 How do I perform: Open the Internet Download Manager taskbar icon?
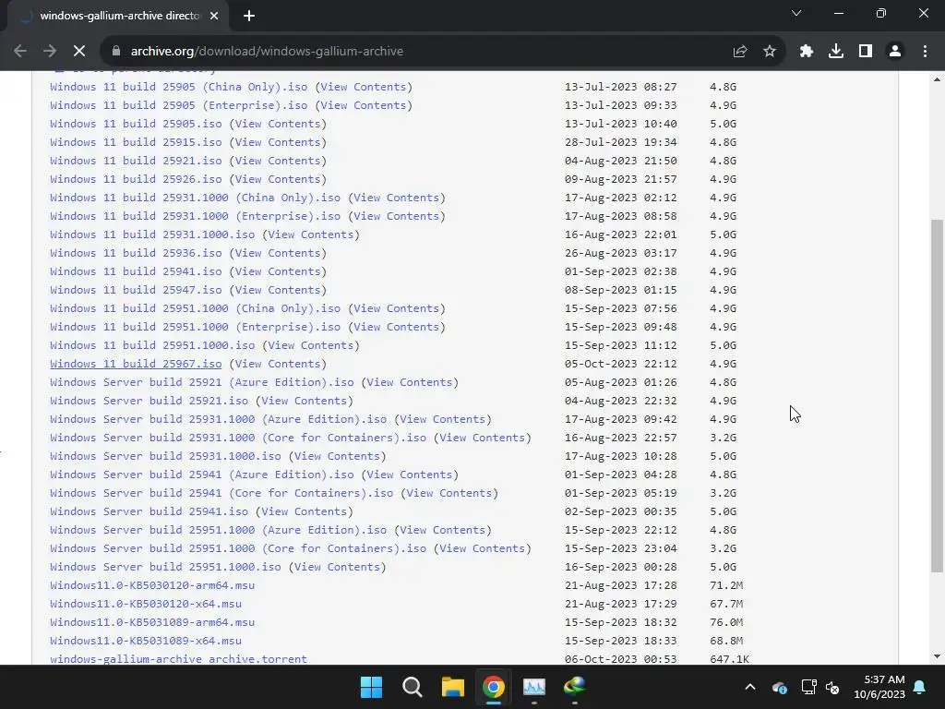[575, 687]
